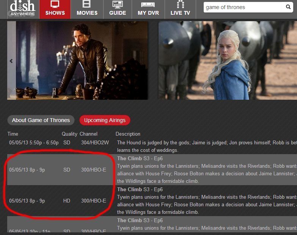Click 300/HBO-E channel in the 8p SD row
This screenshot has height=235, width=297.
tap(94, 170)
